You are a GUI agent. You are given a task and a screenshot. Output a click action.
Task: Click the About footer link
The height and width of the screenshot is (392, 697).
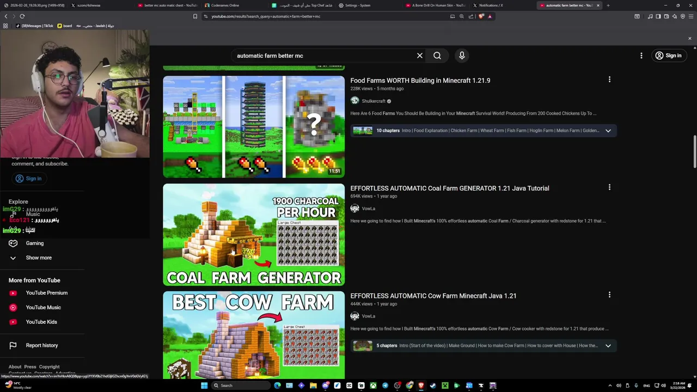point(15,367)
